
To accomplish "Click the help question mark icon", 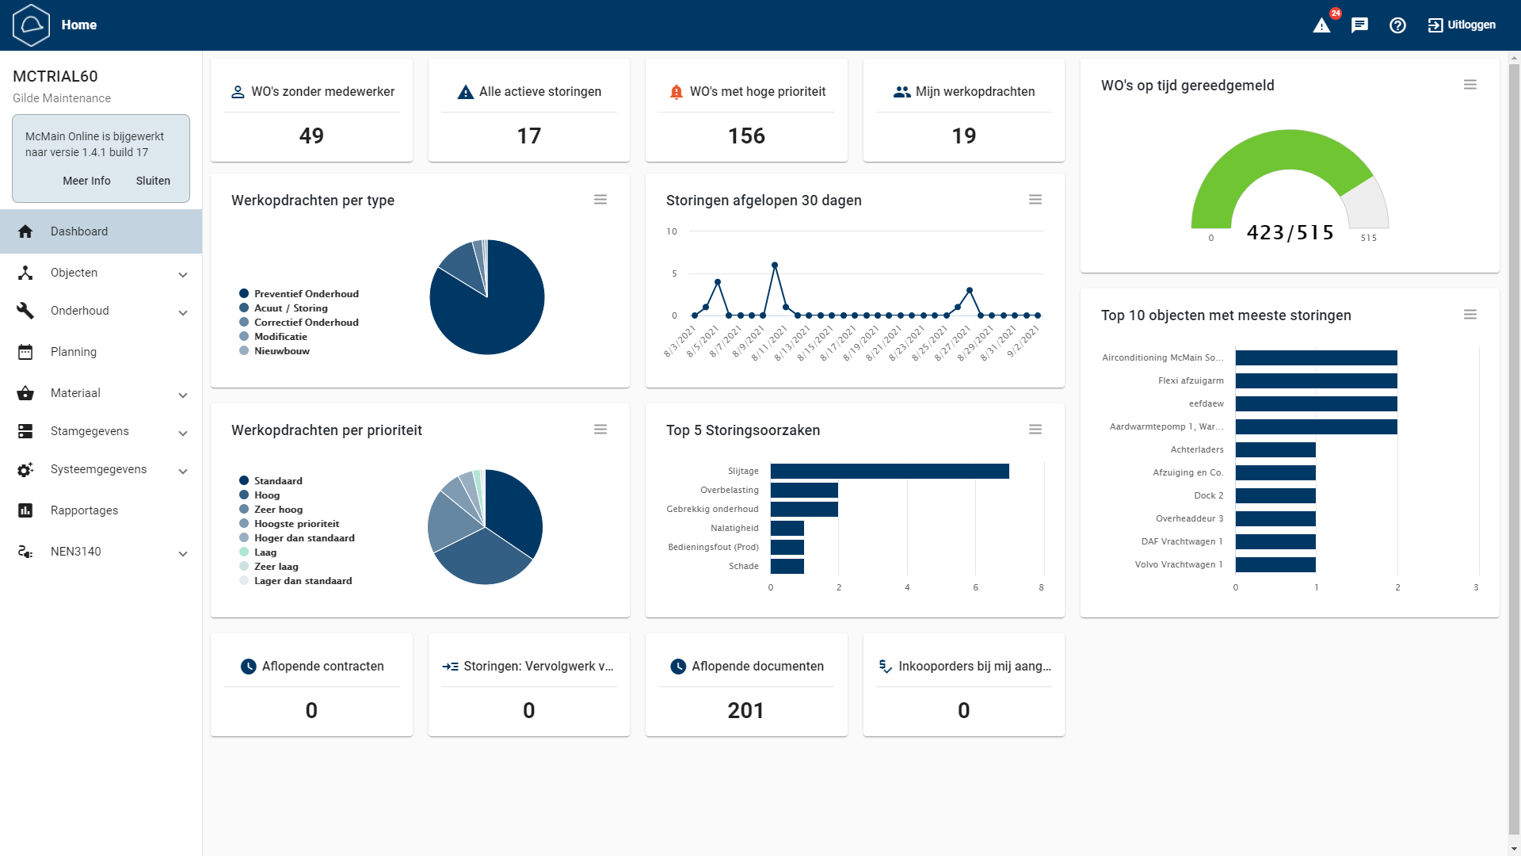I will click(1397, 25).
